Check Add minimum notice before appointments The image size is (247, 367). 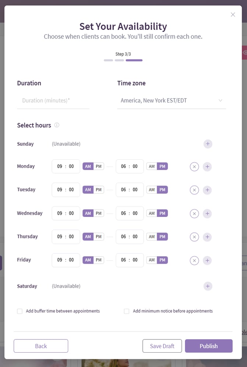pos(127,311)
